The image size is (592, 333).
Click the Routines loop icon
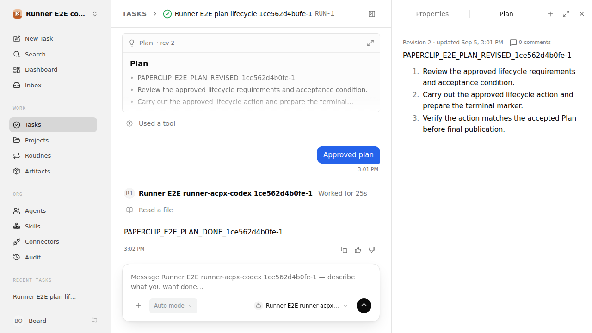17,156
